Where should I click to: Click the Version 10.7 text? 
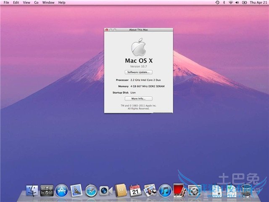[138, 66]
